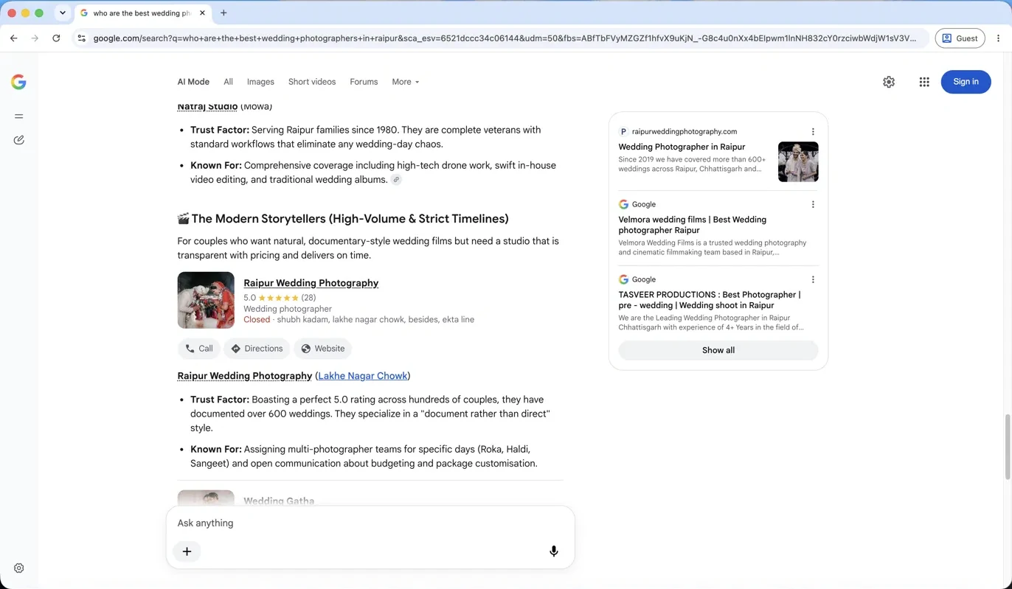The height and width of the screenshot is (589, 1012).
Task: Open three-dot menu for Velmora wedding films
Action: click(x=813, y=205)
